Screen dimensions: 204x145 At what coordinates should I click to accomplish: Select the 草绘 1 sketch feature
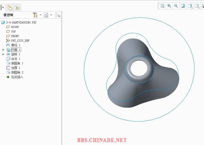click(16, 45)
